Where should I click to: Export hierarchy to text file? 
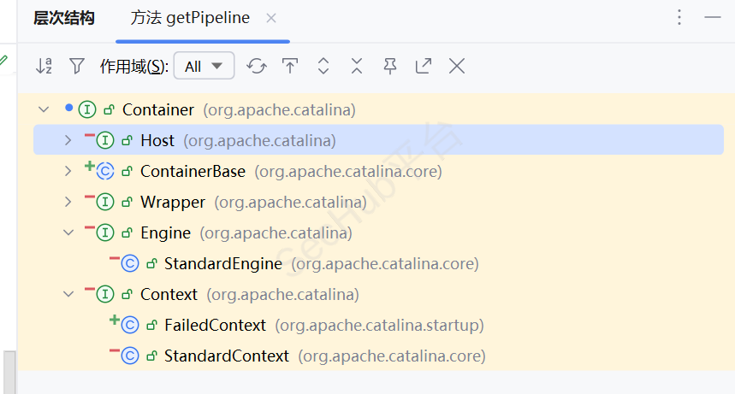coord(424,66)
